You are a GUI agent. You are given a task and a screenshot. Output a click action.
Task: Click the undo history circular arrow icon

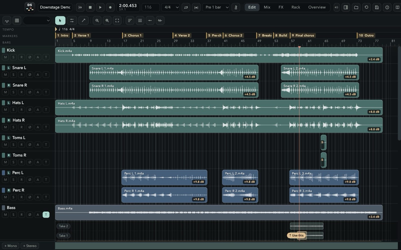tap(366, 7)
